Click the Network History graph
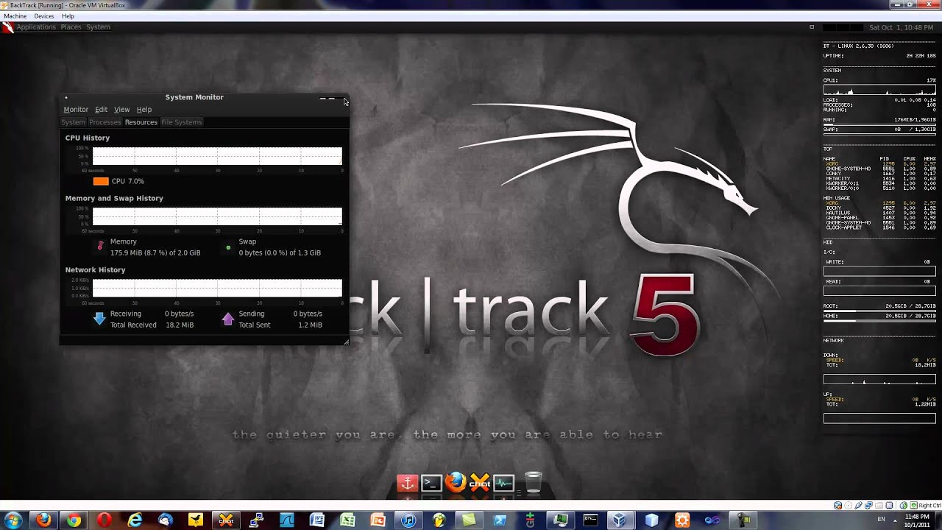Screen dimensions: 942x530 [x=217, y=288]
